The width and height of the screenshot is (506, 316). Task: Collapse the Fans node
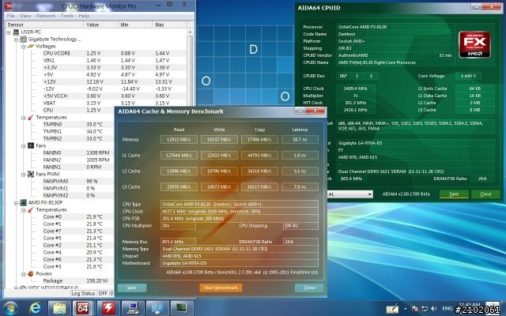tap(23, 146)
